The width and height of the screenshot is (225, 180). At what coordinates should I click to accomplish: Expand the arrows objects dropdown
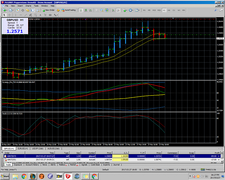(57, 15)
